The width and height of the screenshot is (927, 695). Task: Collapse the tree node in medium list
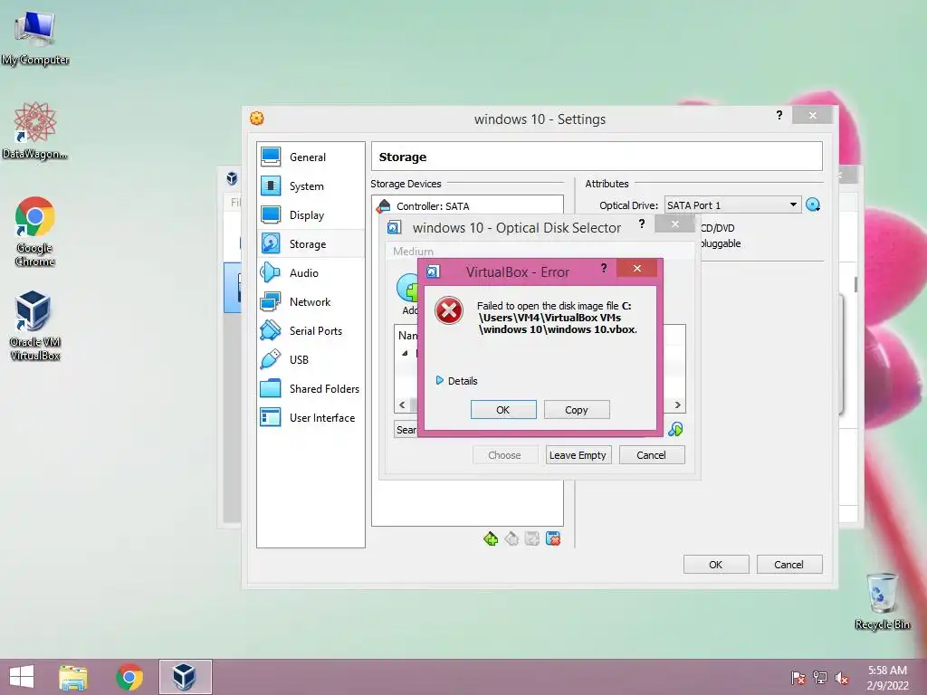[x=405, y=354]
